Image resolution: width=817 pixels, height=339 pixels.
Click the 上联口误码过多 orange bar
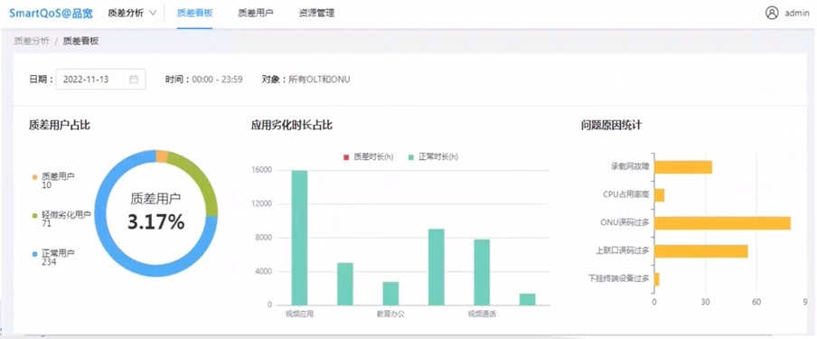(x=700, y=251)
